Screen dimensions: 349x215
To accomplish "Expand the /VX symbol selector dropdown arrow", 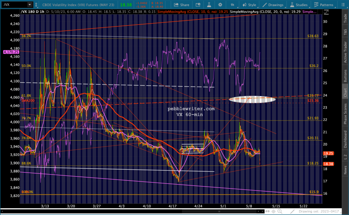I will click(30, 5).
